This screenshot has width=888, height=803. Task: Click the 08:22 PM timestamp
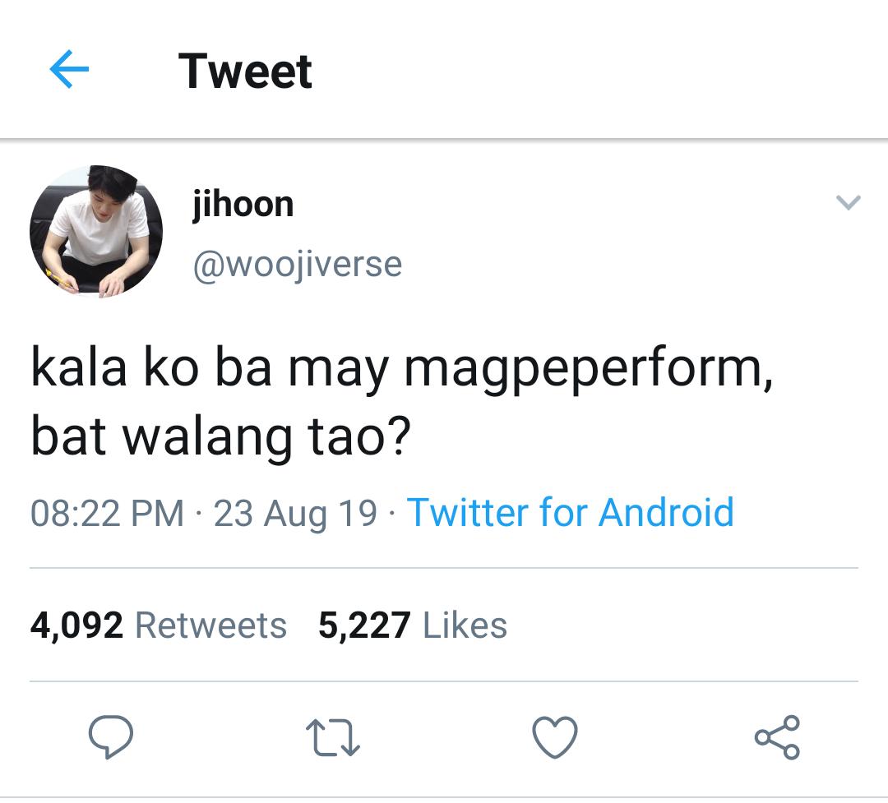click(107, 513)
